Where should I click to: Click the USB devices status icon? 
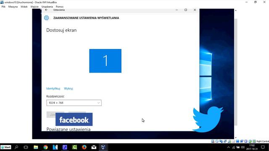click(x=229, y=141)
